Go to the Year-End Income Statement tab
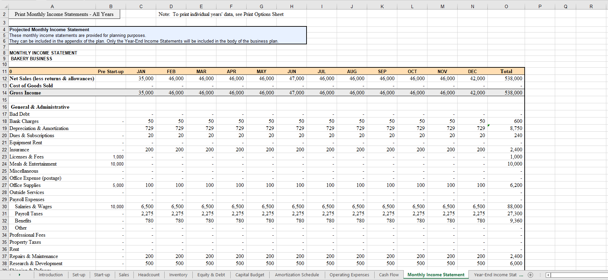Screen dimensions: 608x280 (495, 275)
